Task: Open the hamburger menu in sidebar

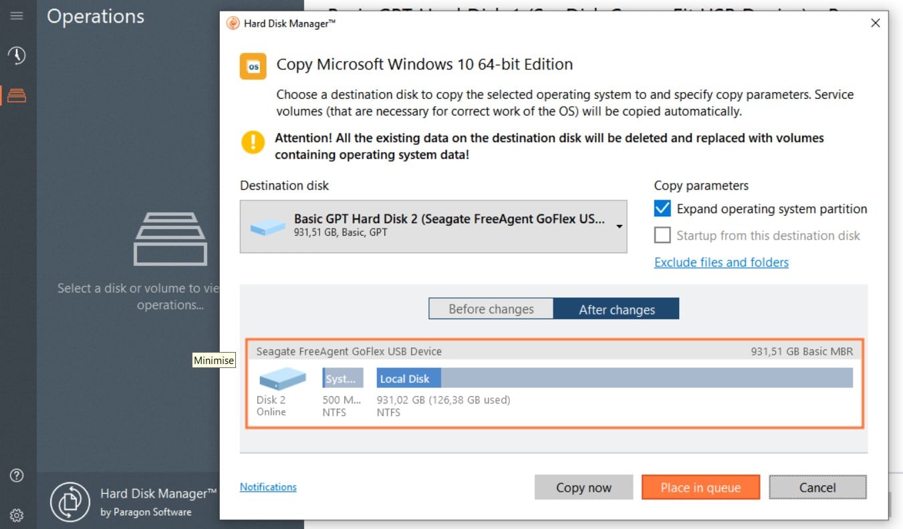Action: [x=17, y=16]
